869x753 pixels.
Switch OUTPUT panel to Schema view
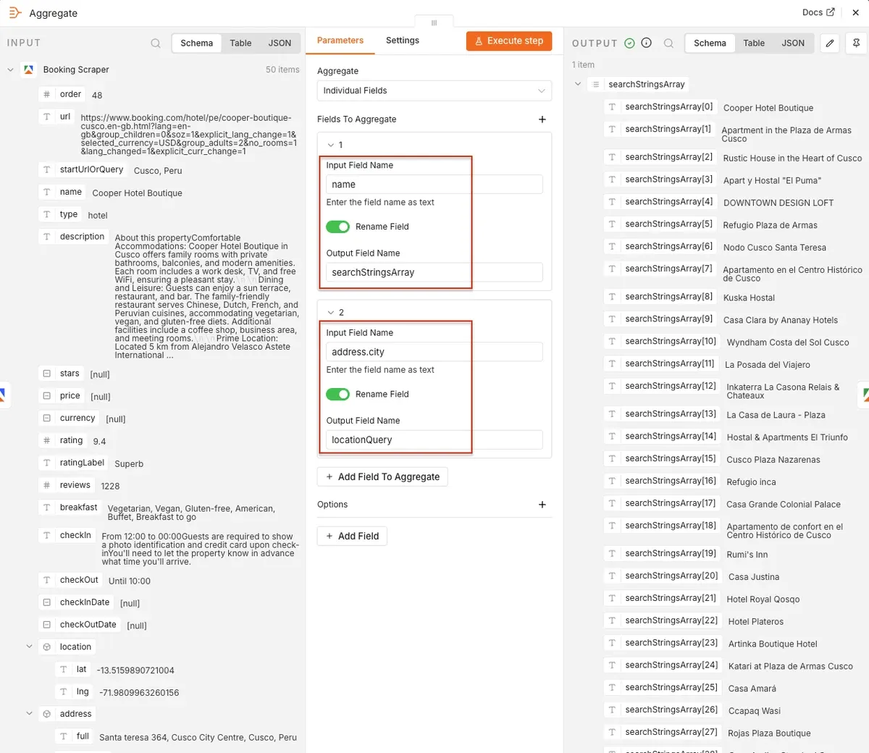(x=710, y=43)
